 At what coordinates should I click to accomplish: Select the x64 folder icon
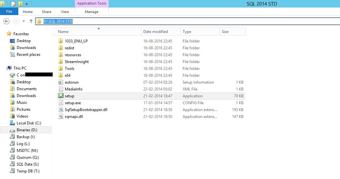point(61,75)
